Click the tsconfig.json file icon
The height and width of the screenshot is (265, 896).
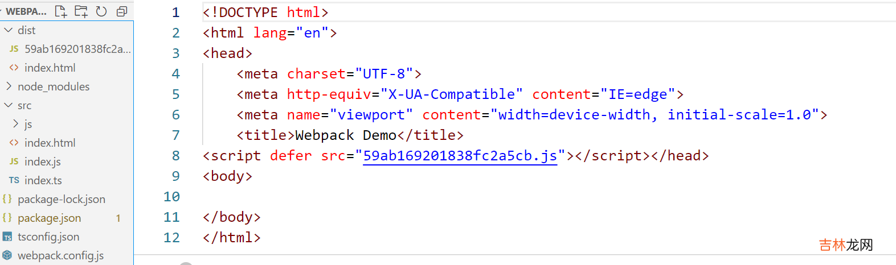(7, 237)
